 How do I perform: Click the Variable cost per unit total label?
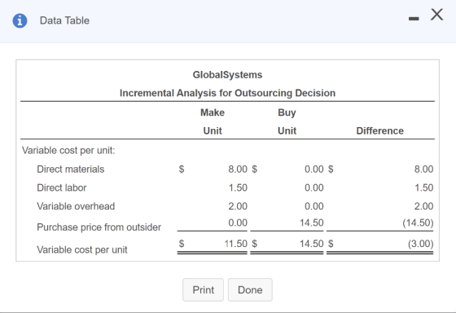(82, 249)
